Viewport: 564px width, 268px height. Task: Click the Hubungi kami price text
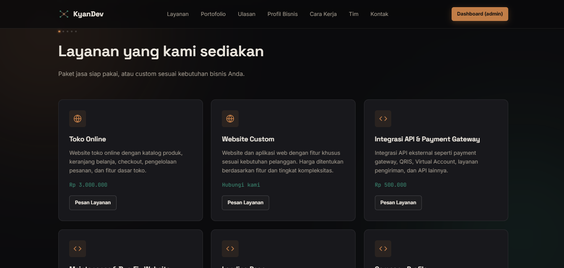pyautogui.click(x=241, y=185)
